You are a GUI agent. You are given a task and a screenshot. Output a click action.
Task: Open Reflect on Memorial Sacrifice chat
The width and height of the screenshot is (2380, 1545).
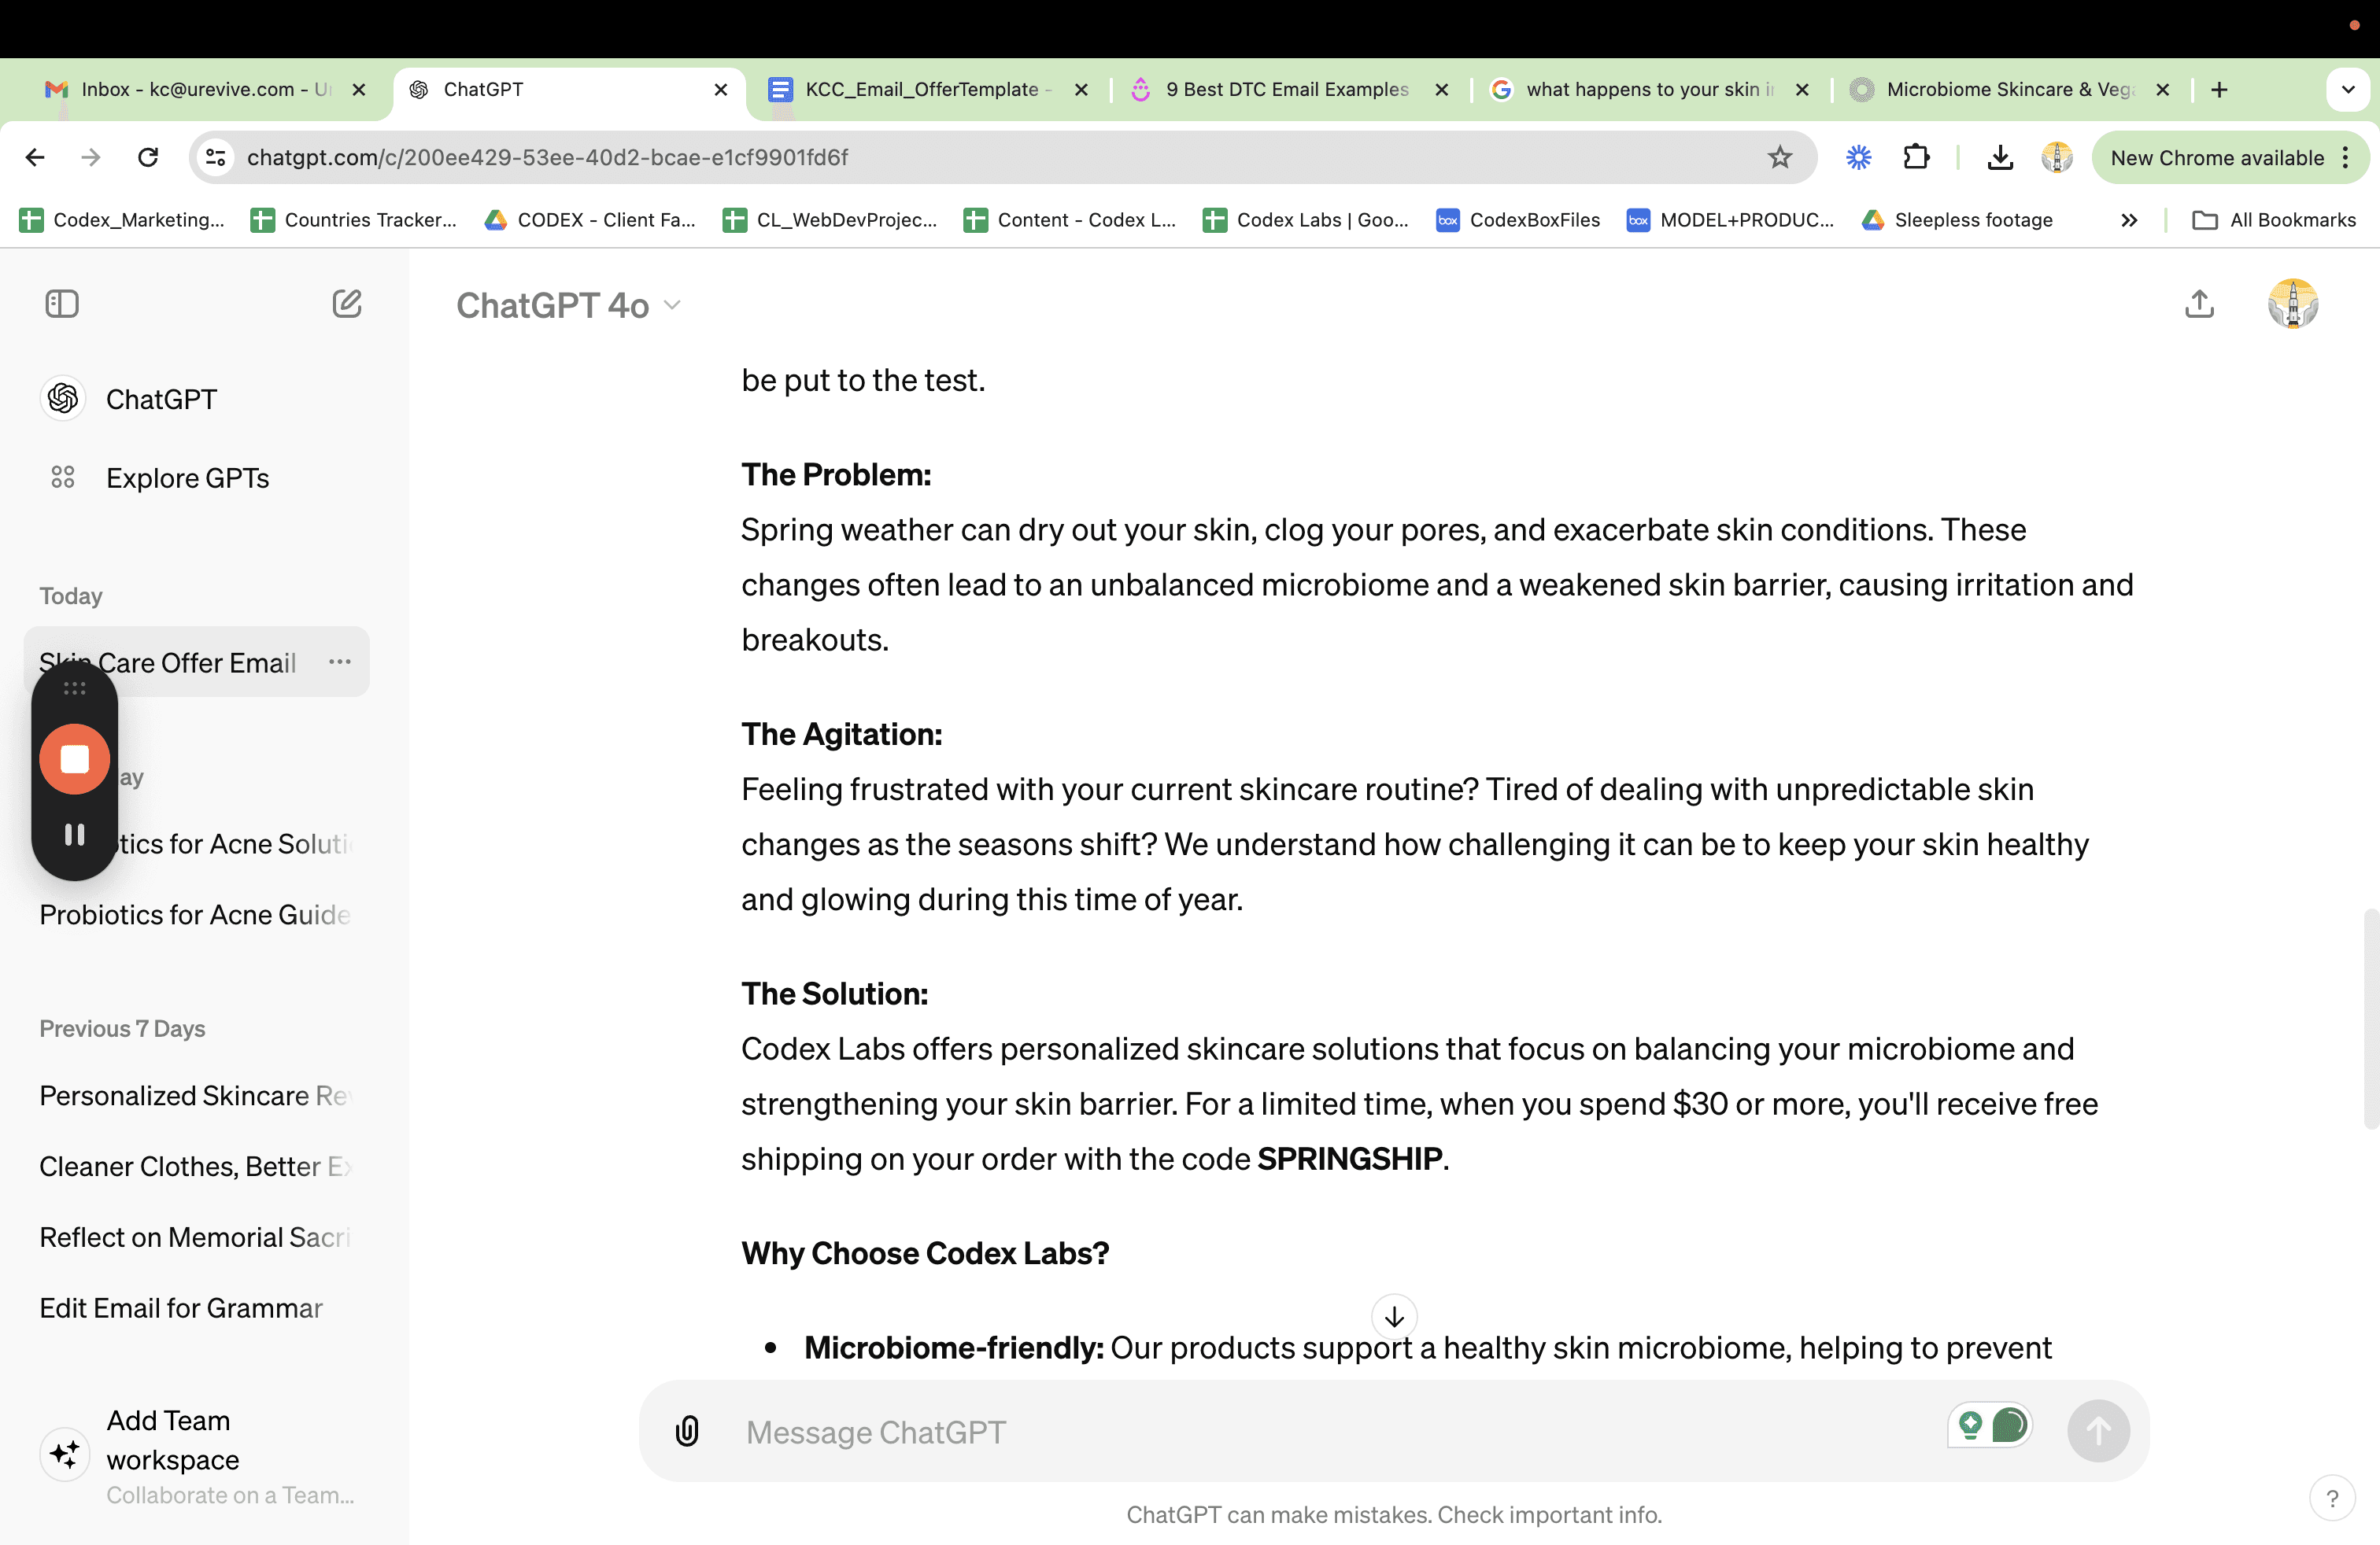(195, 1237)
